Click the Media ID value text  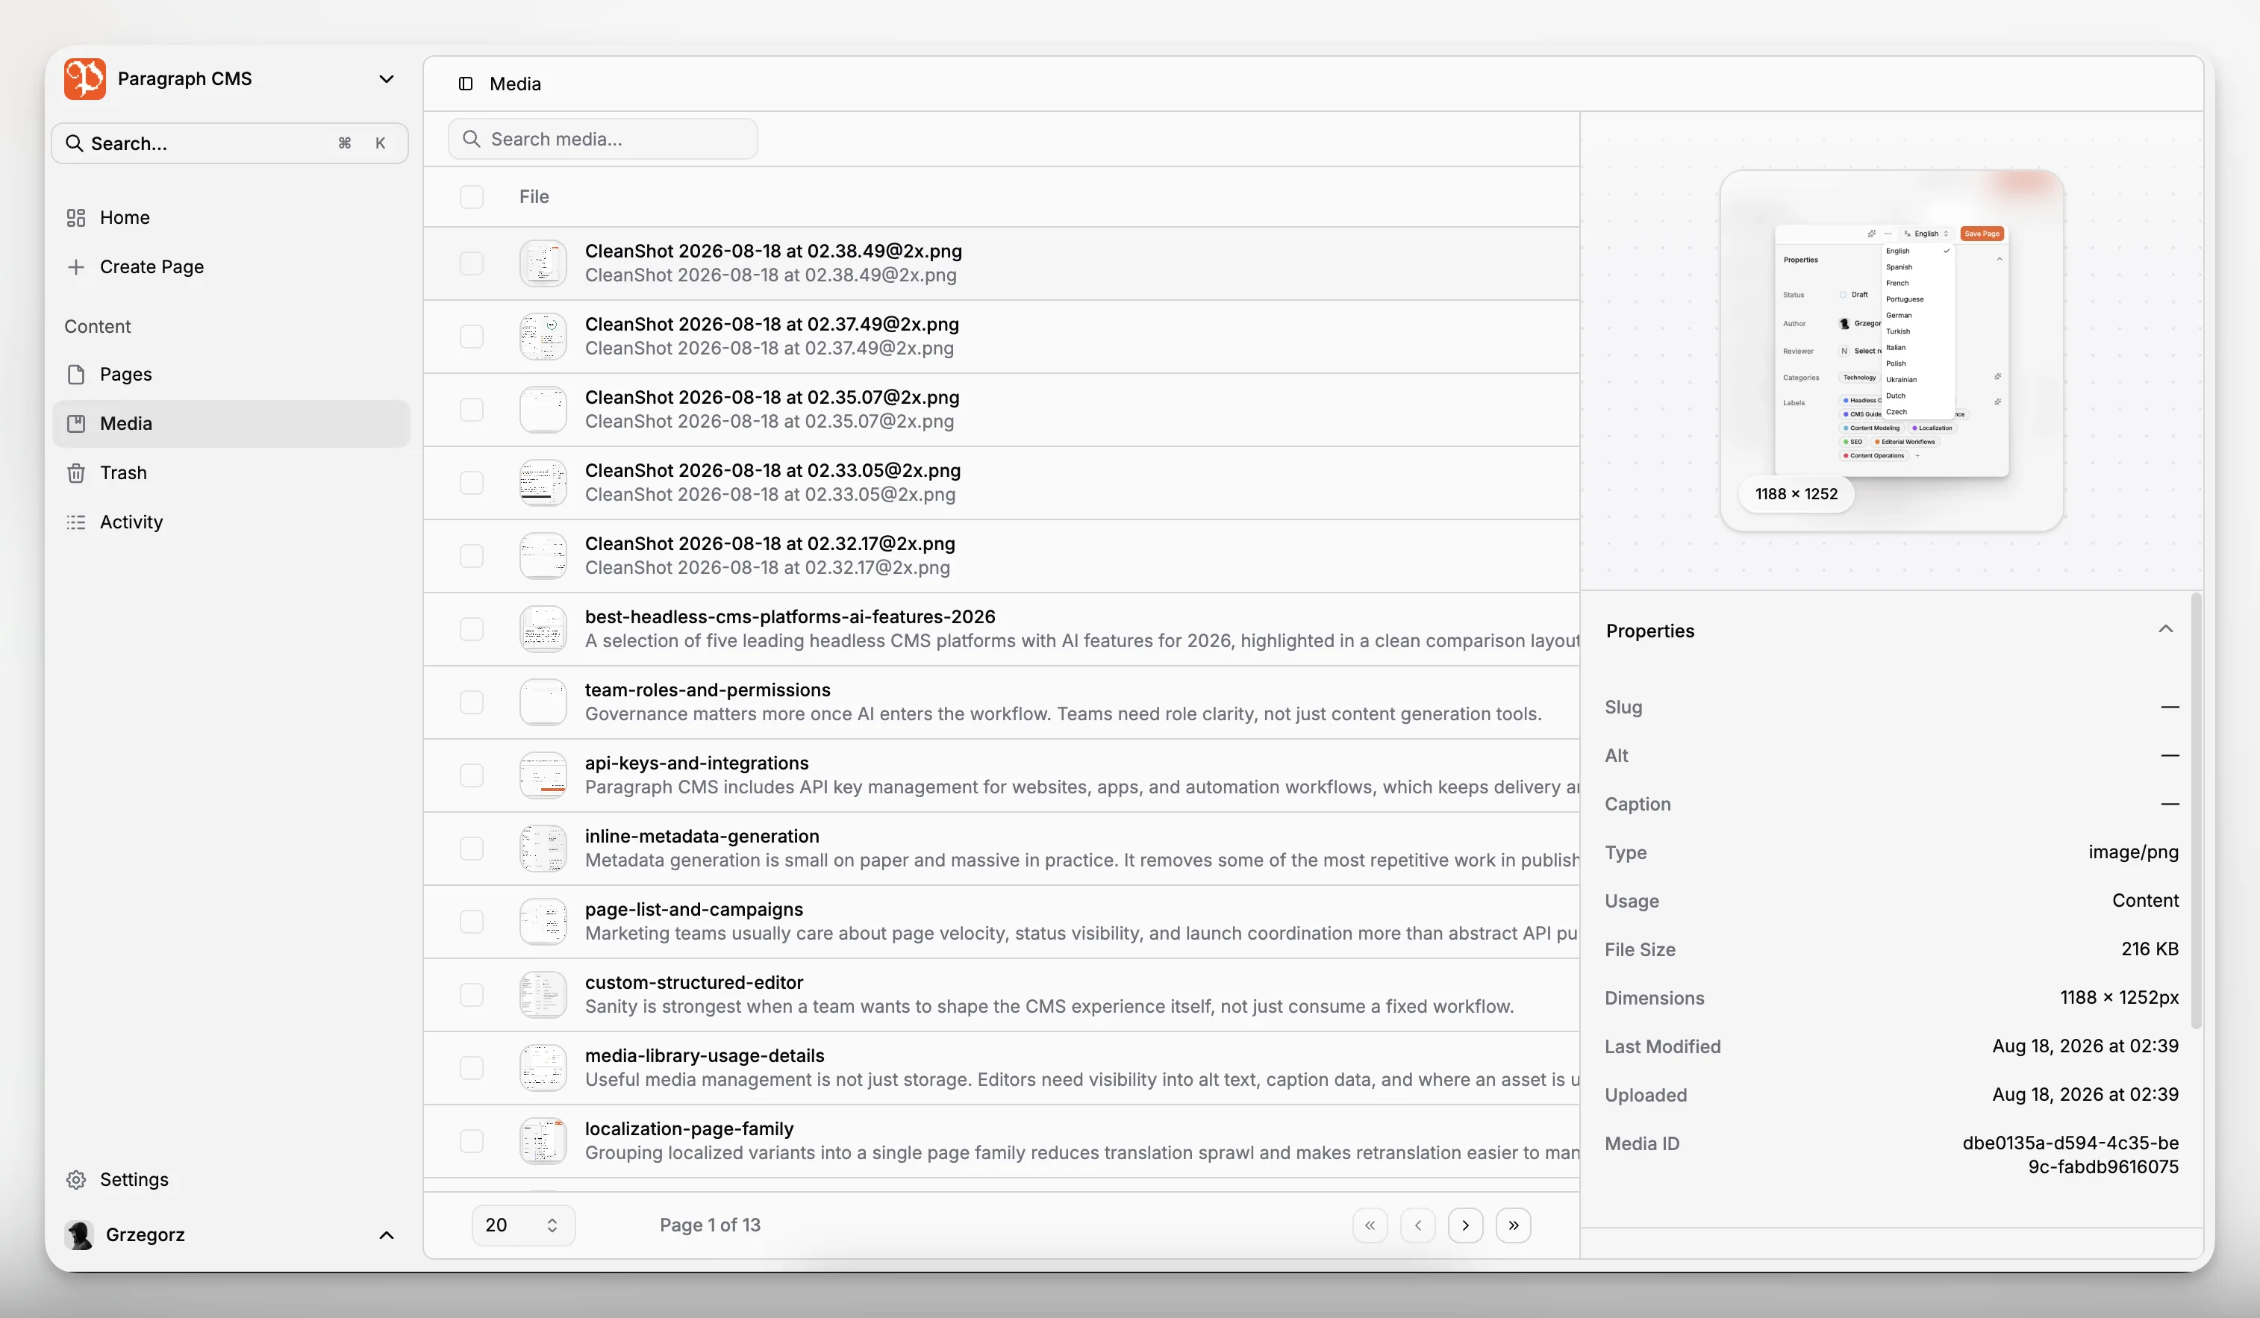click(x=2070, y=1155)
